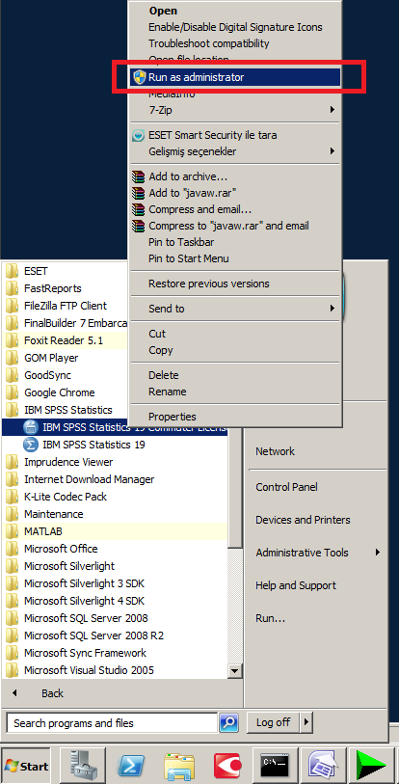The image size is (399, 784).
Task: Open the Windows Explorer taskbar icon
Action: point(179,765)
